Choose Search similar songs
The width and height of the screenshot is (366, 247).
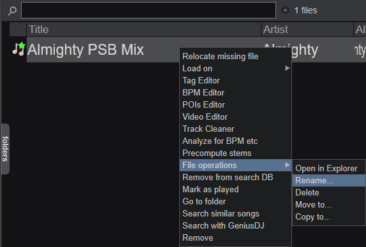pos(235,214)
